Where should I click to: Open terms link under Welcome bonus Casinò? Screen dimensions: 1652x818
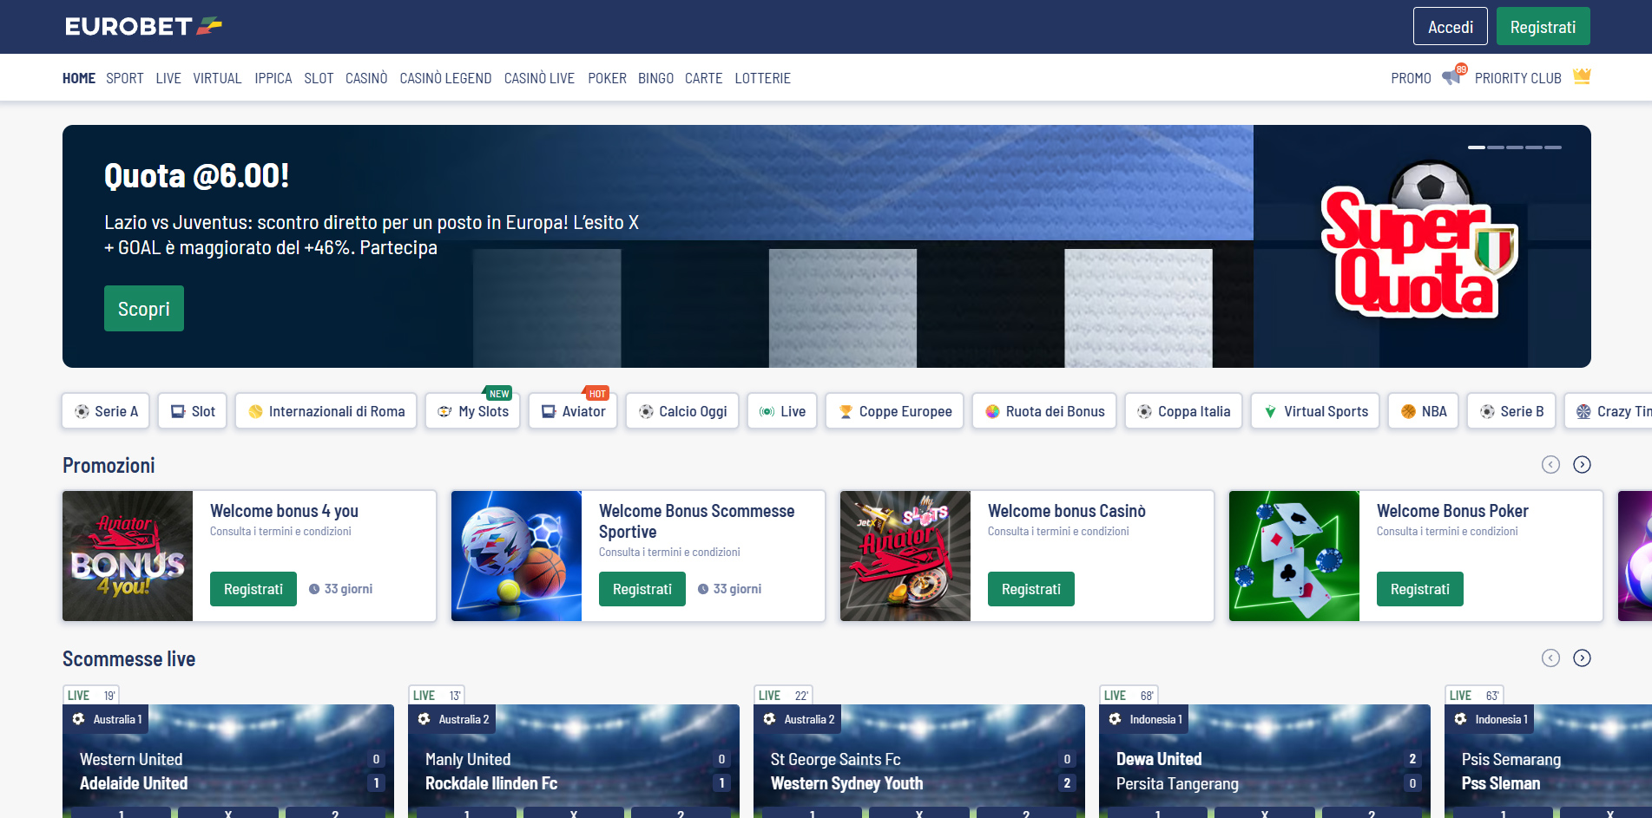1058,532
